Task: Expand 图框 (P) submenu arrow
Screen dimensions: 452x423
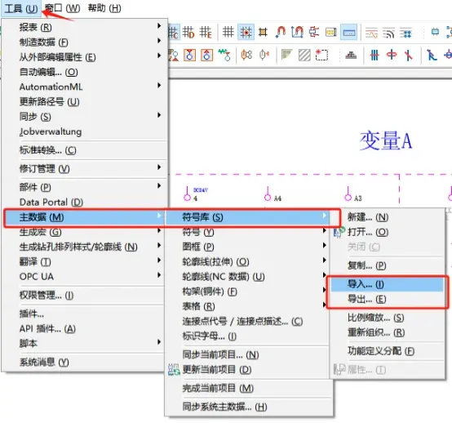Action: pos(324,245)
